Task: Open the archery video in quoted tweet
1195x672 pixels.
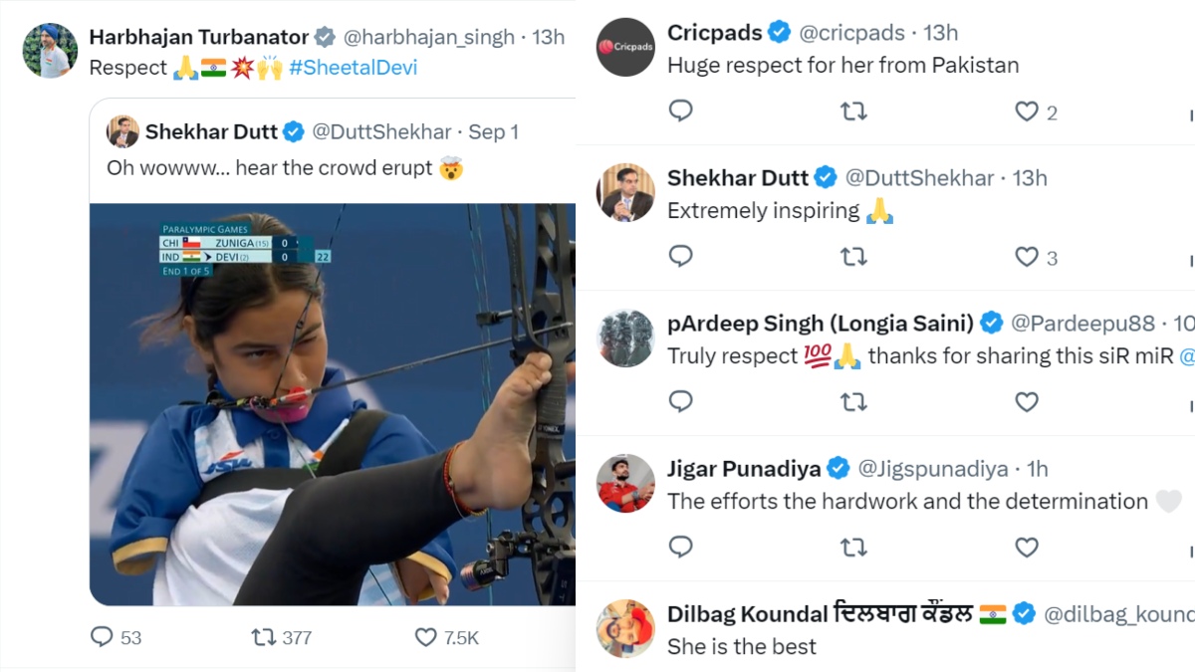Action: (x=333, y=404)
